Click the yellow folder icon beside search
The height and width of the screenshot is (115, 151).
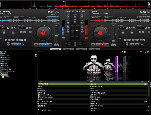[125, 52]
